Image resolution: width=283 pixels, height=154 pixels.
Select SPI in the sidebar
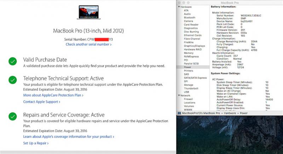[x=186, y=81]
